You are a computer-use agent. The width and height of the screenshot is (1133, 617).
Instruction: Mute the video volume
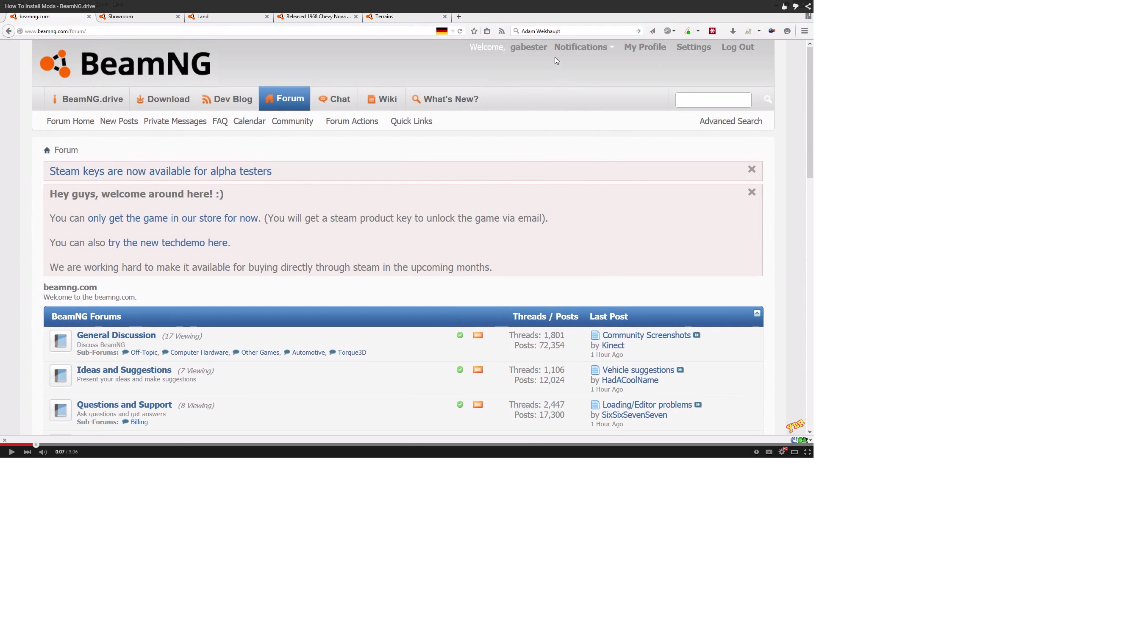[43, 452]
